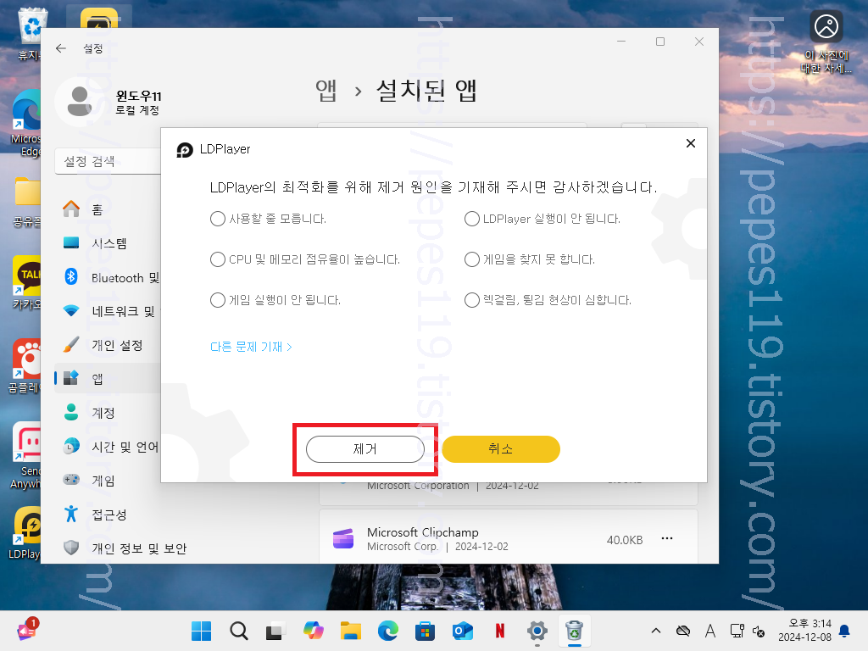
Task: Open File Explorer from the taskbar
Action: coord(350,631)
